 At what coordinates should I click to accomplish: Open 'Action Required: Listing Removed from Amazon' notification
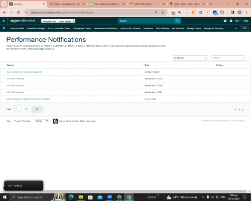point(28,99)
